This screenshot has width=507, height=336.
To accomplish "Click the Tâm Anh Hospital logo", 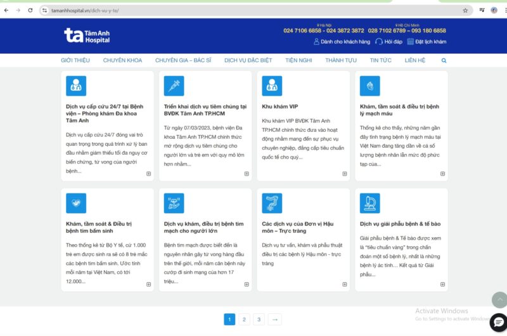I will 87,36.
